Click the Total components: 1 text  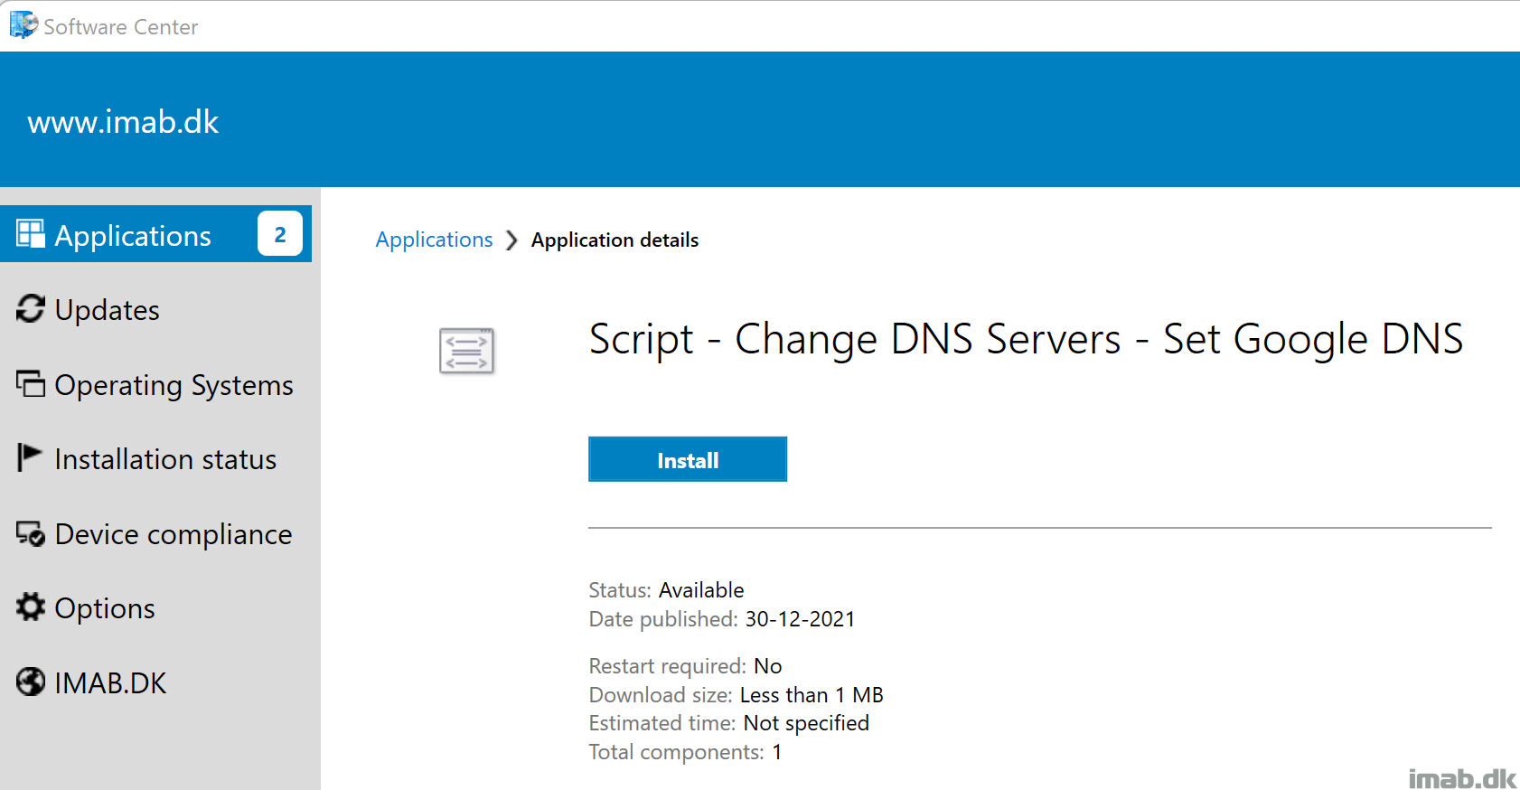click(x=685, y=752)
